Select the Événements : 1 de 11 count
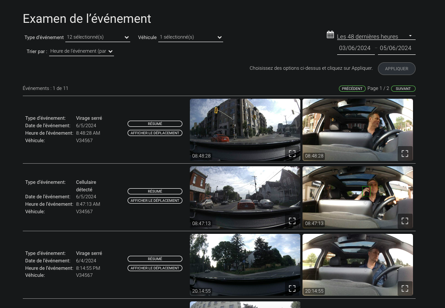 pyautogui.click(x=46, y=88)
